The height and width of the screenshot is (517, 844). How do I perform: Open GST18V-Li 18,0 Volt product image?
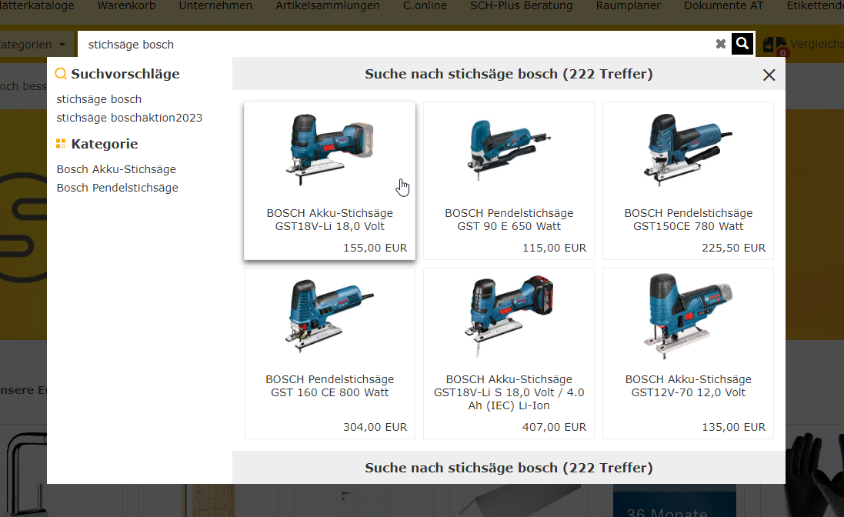coord(329,149)
